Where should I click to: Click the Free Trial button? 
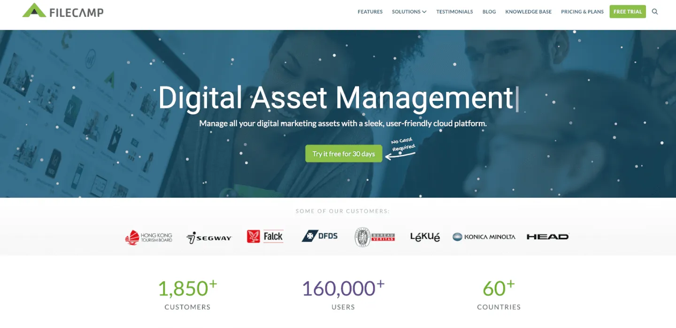click(628, 12)
